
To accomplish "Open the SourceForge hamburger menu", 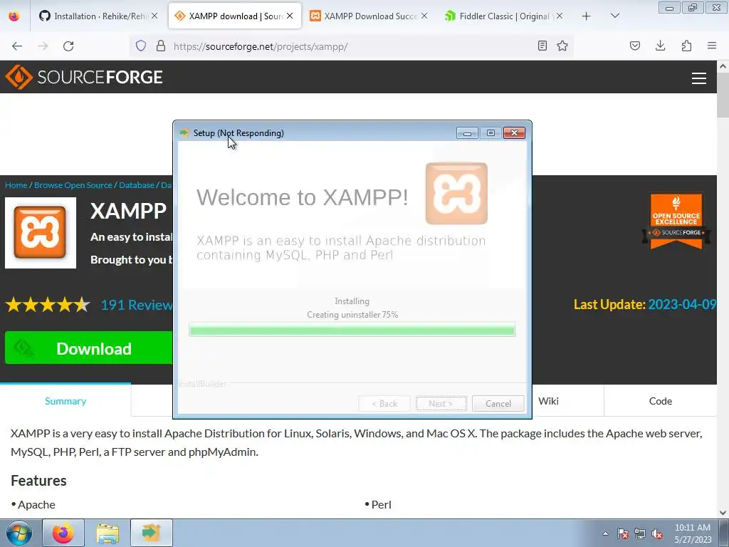I will click(x=699, y=78).
